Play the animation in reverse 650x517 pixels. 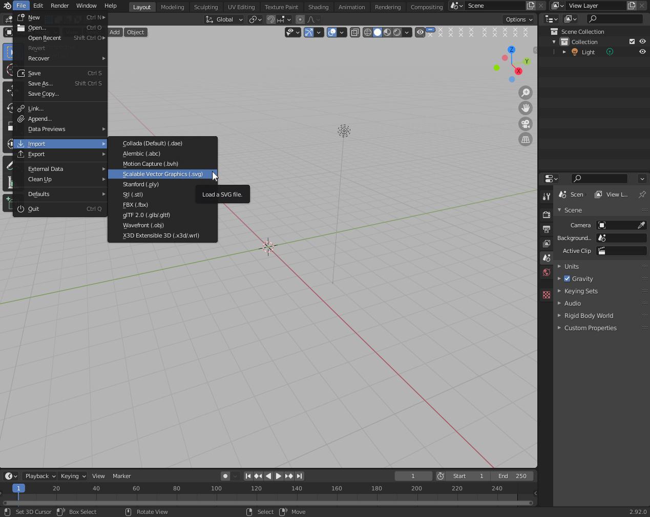point(268,476)
